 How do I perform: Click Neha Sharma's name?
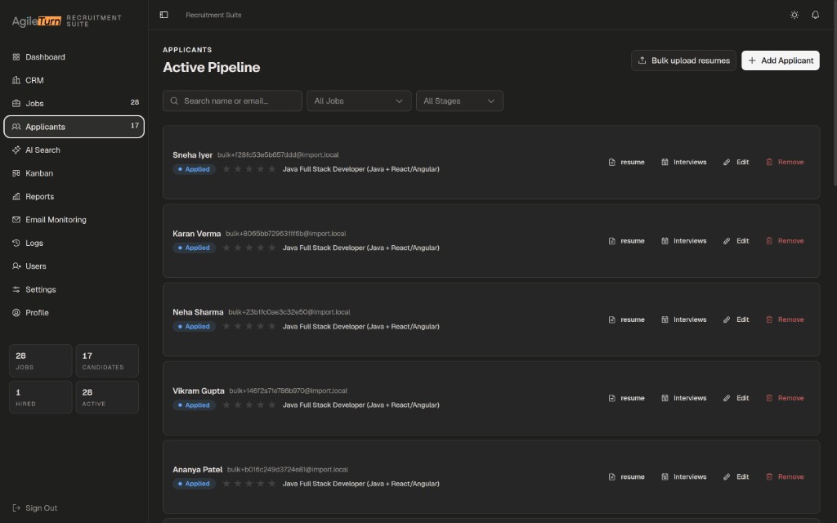coord(198,312)
